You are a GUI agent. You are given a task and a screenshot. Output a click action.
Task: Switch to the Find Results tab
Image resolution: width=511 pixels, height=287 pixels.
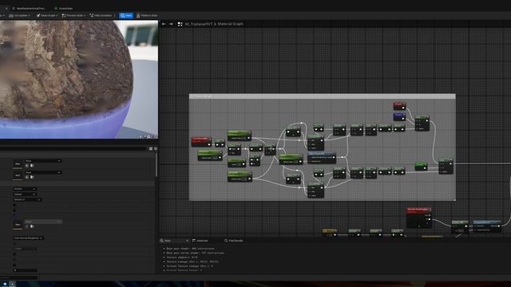click(x=234, y=241)
